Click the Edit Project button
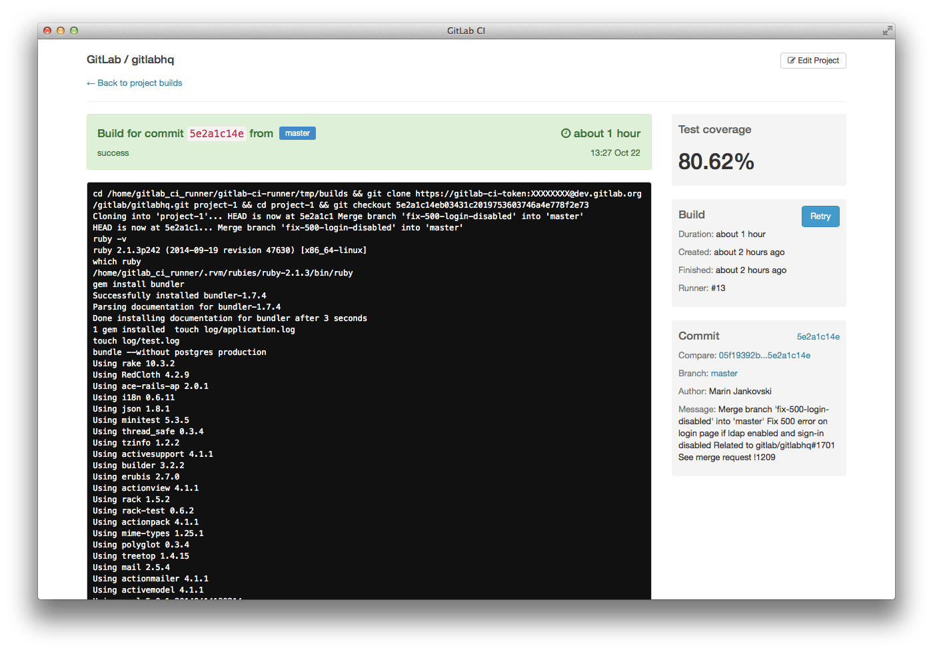This screenshot has height=652, width=933. pos(812,61)
